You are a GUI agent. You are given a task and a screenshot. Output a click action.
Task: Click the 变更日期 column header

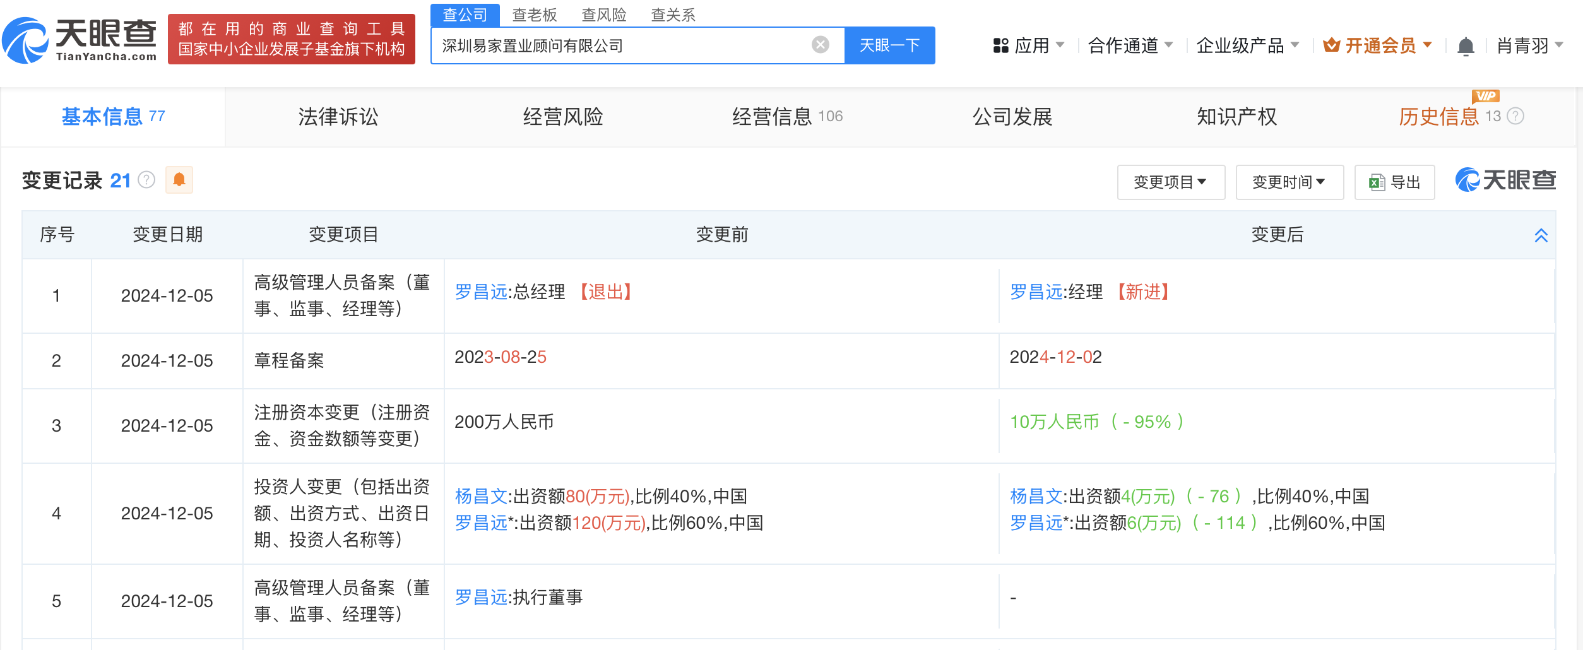[167, 235]
